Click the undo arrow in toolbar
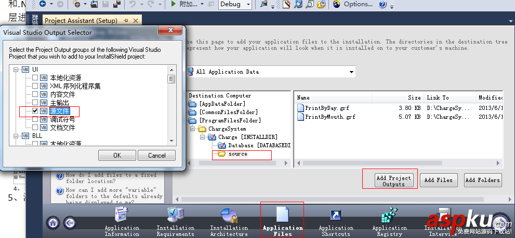This screenshot has width=515, height=238. coord(133,4)
